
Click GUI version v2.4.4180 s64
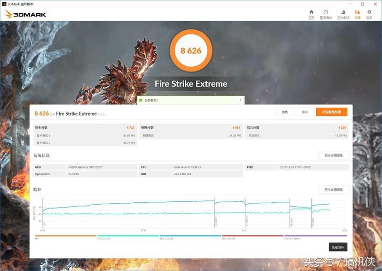[x=182, y=174]
